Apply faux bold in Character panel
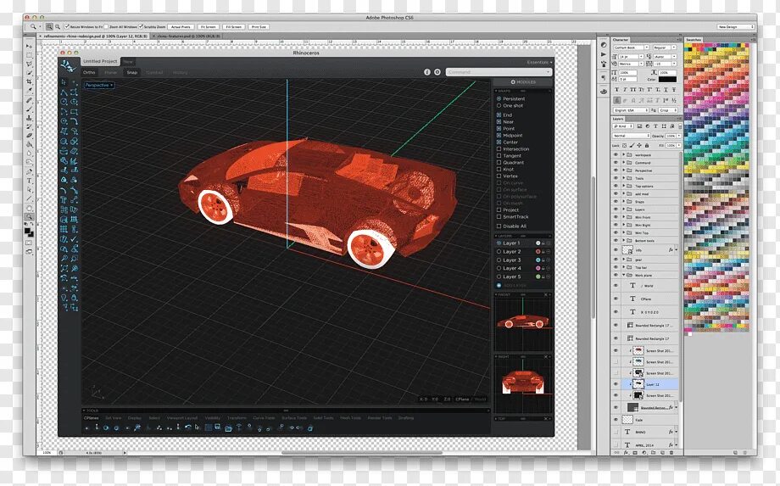780x486 pixels. click(617, 90)
